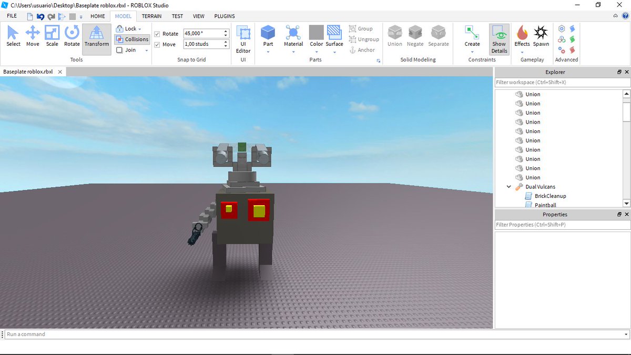Image resolution: width=631 pixels, height=355 pixels.
Task: Click the New file icon
Action: tap(30, 17)
